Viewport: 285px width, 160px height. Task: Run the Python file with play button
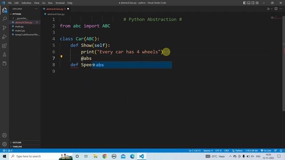[268, 9]
